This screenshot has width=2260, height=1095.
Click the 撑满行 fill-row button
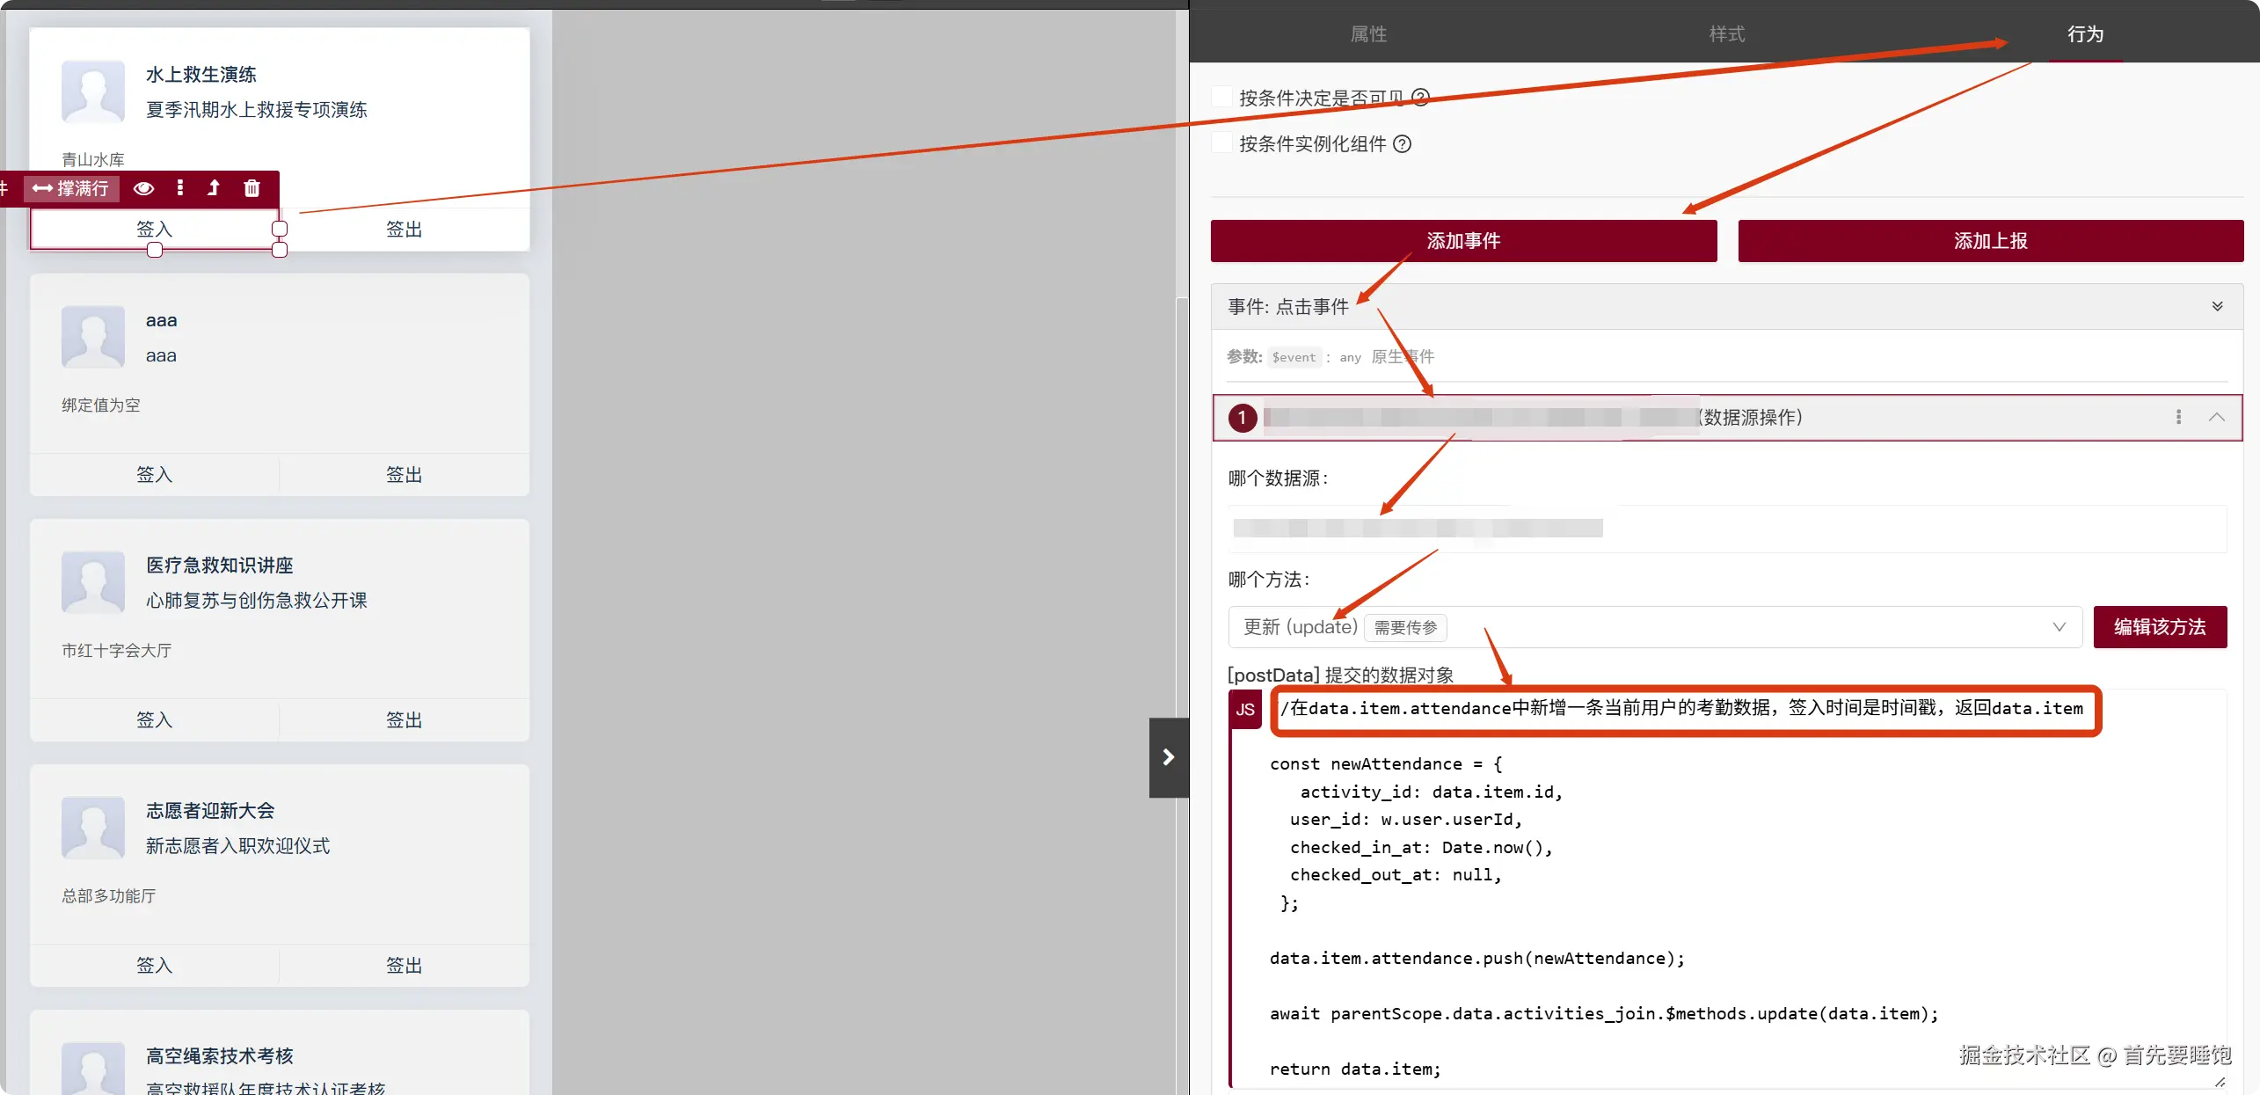coord(71,188)
